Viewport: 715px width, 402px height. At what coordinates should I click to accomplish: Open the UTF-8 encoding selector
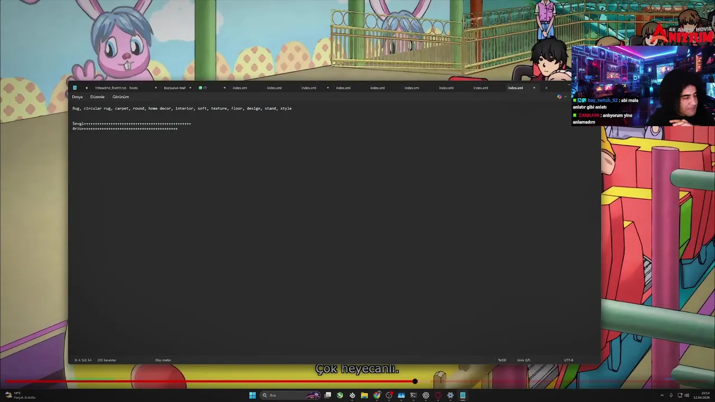pyautogui.click(x=569, y=360)
